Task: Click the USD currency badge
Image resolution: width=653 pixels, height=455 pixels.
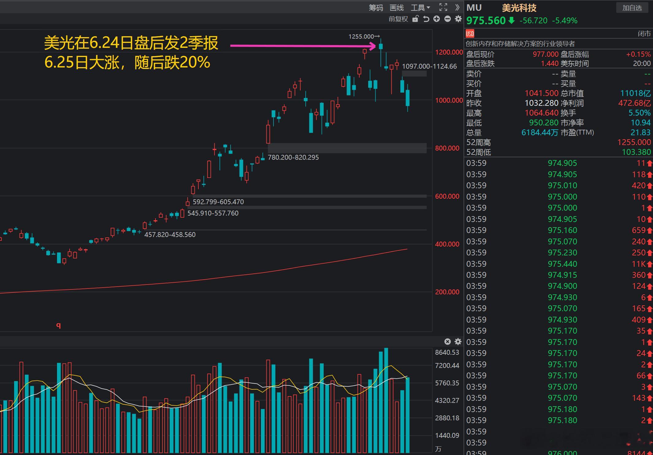Action: point(470,33)
